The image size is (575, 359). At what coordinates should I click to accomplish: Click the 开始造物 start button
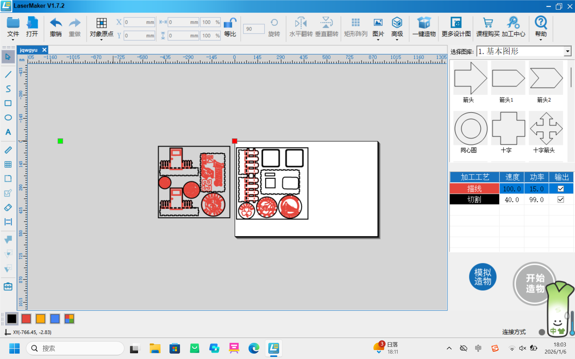pyautogui.click(x=534, y=283)
